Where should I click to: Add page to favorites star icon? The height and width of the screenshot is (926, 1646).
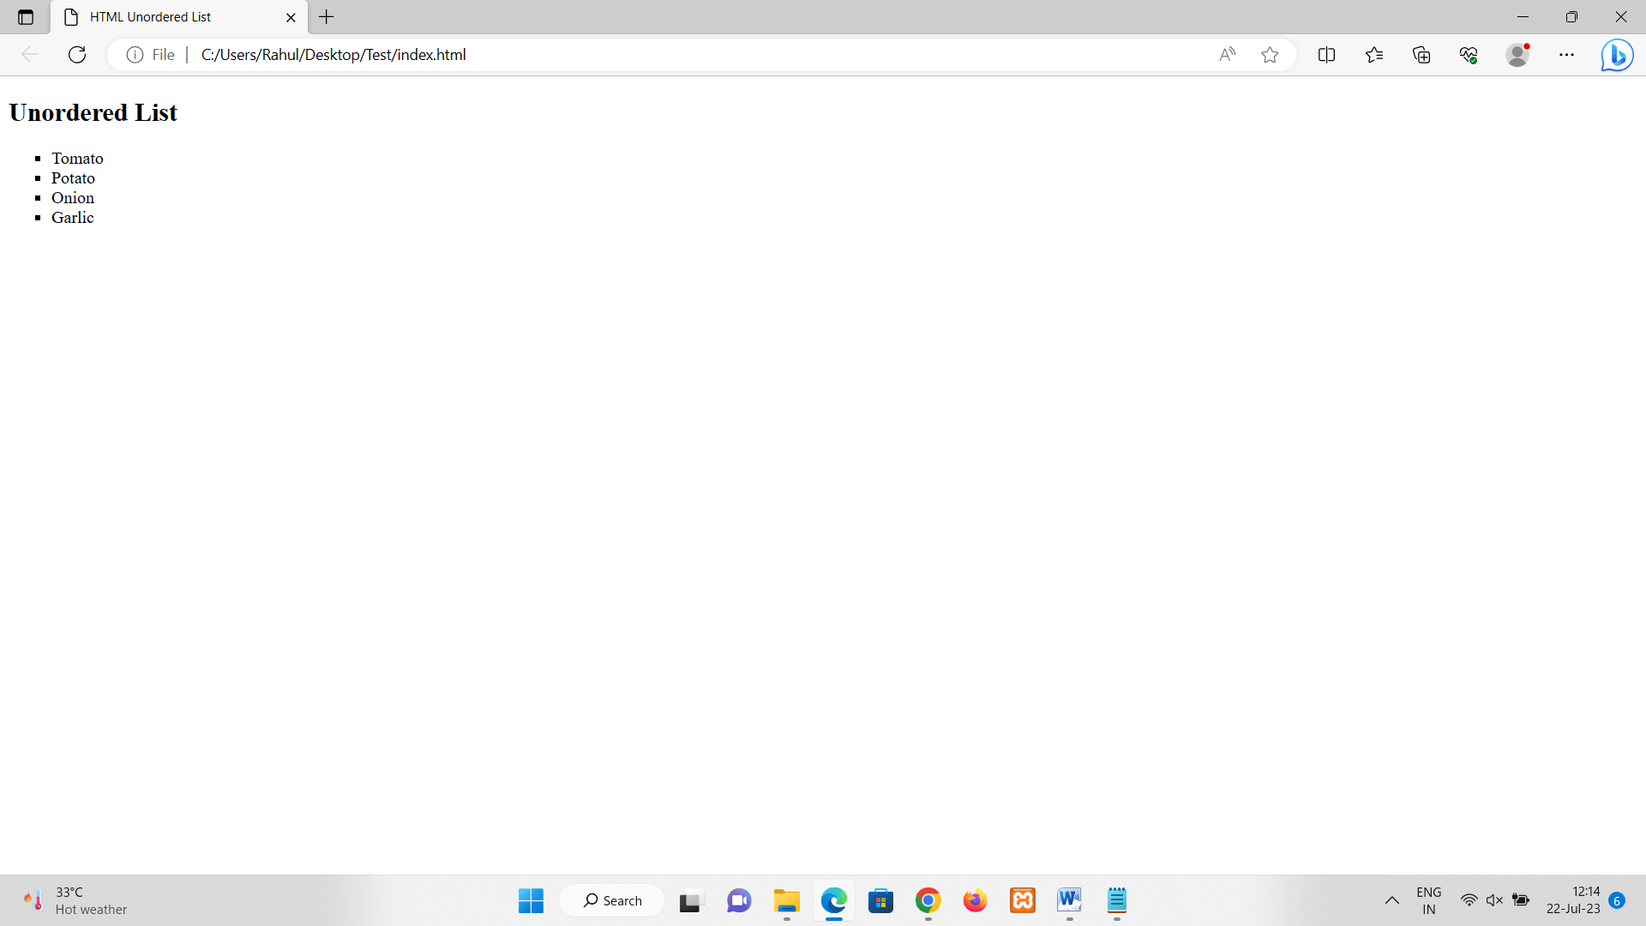pos(1270,55)
